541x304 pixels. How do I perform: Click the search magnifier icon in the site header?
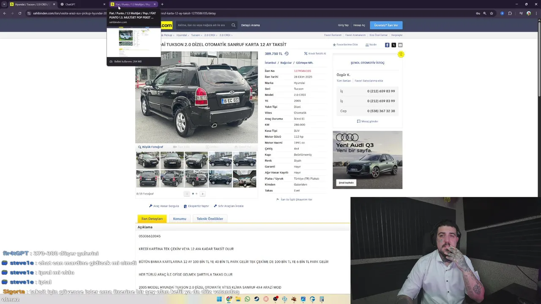(x=233, y=25)
